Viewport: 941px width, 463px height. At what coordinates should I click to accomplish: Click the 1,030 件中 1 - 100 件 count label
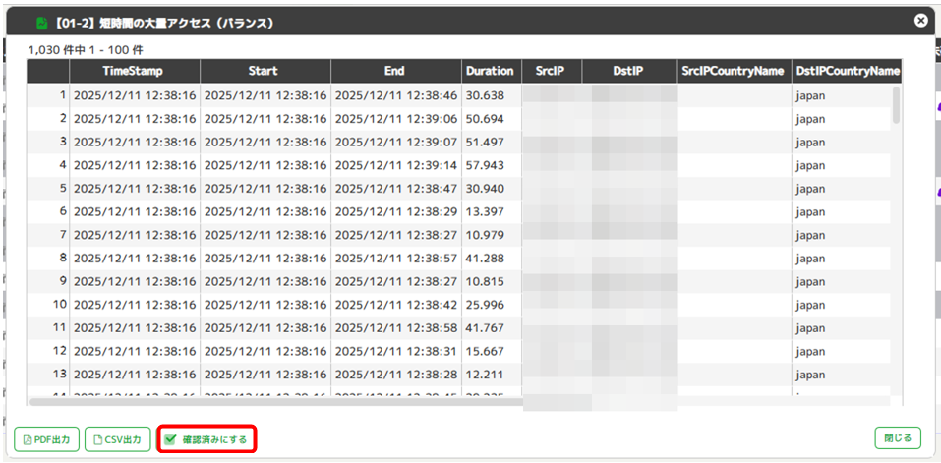coord(86,49)
